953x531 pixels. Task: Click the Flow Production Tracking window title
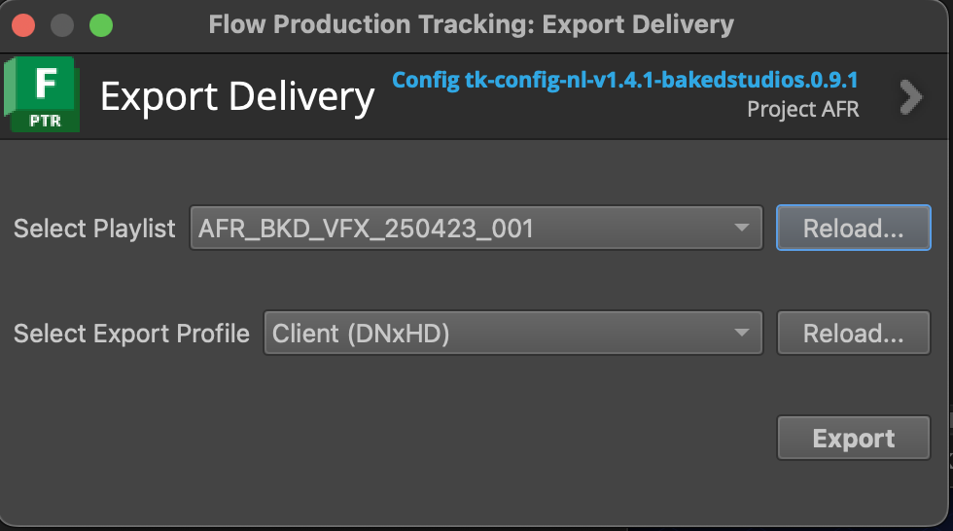click(x=471, y=24)
